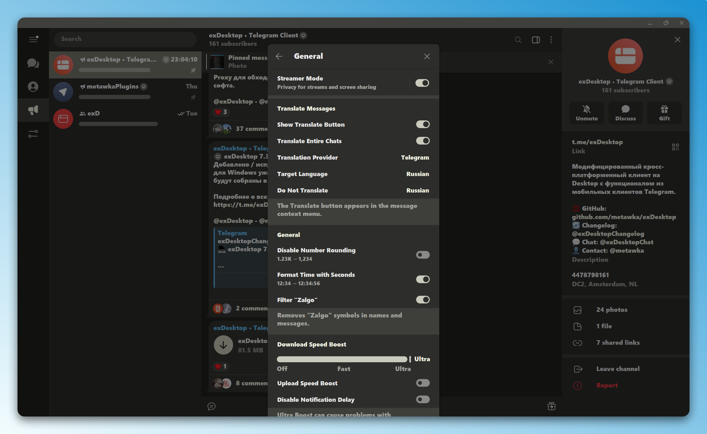The height and width of the screenshot is (434, 707).
Task: Open the all chats folder icon
Action: coord(33,63)
